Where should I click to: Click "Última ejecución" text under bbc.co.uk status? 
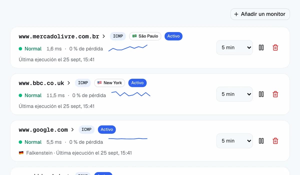pyautogui.click(x=57, y=106)
